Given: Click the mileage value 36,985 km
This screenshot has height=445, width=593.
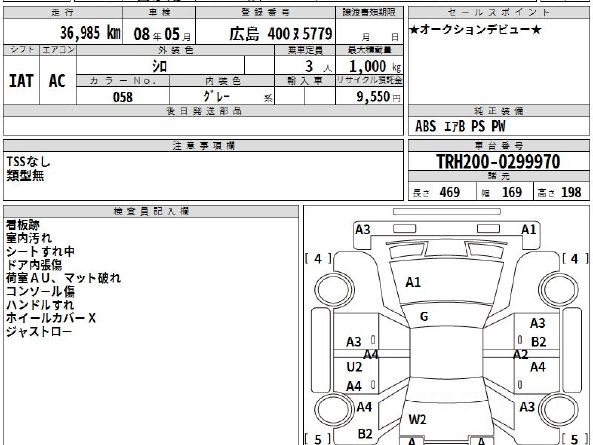Looking at the screenshot, I should pyautogui.click(x=90, y=33).
